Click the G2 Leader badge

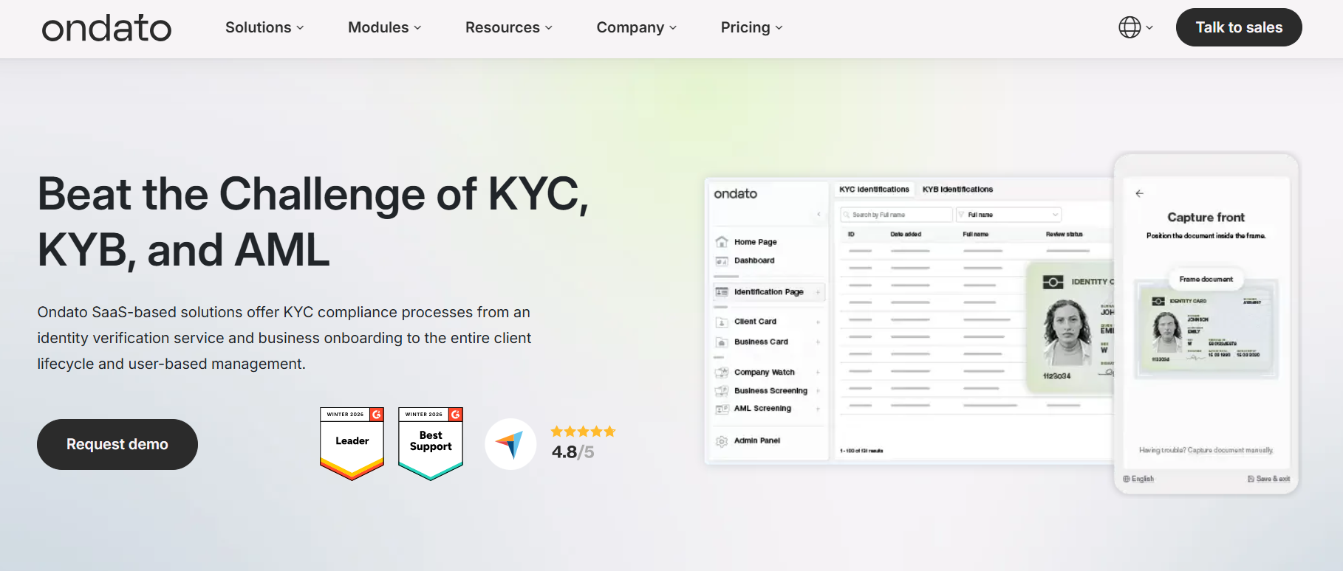[x=352, y=443]
